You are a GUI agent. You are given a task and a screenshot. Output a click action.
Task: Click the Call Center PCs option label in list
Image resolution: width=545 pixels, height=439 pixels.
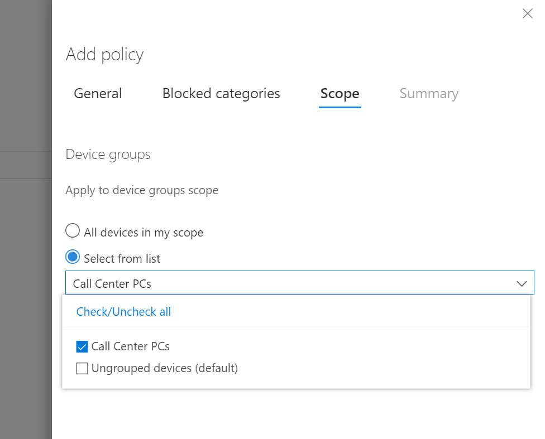click(x=130, y=346)
